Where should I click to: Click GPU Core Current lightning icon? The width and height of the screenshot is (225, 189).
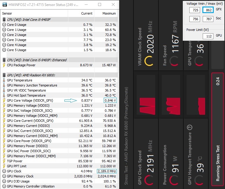(4, 121)
